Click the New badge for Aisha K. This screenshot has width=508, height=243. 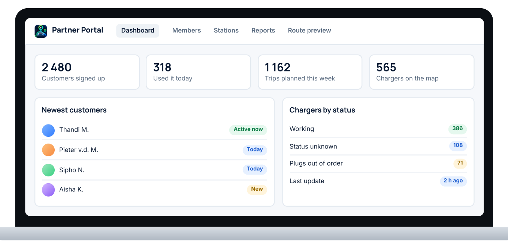pyautogui.click(x=257, y=190)
